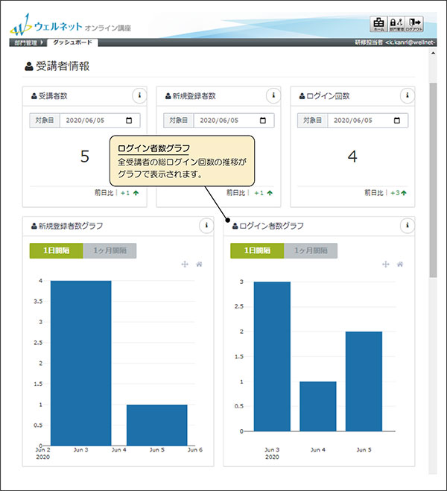Screen dimensions: 447x491
Task: Click date field 2020/06/05 in ログイン回数 card
Action: [x=368, y=121]
